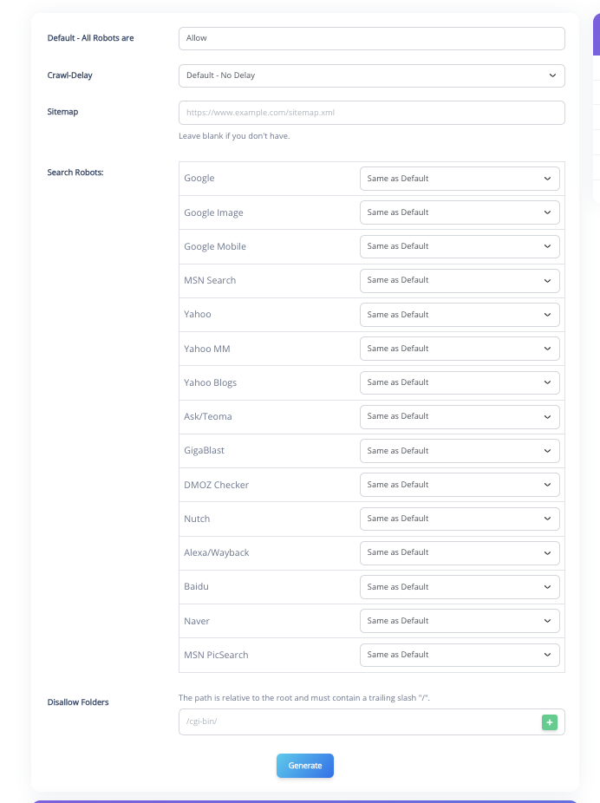Viewport: 600px width, 803px height.
Task: Expand the Naver robot dropdown
Action: pyautogui.click(x=460, y=621)
